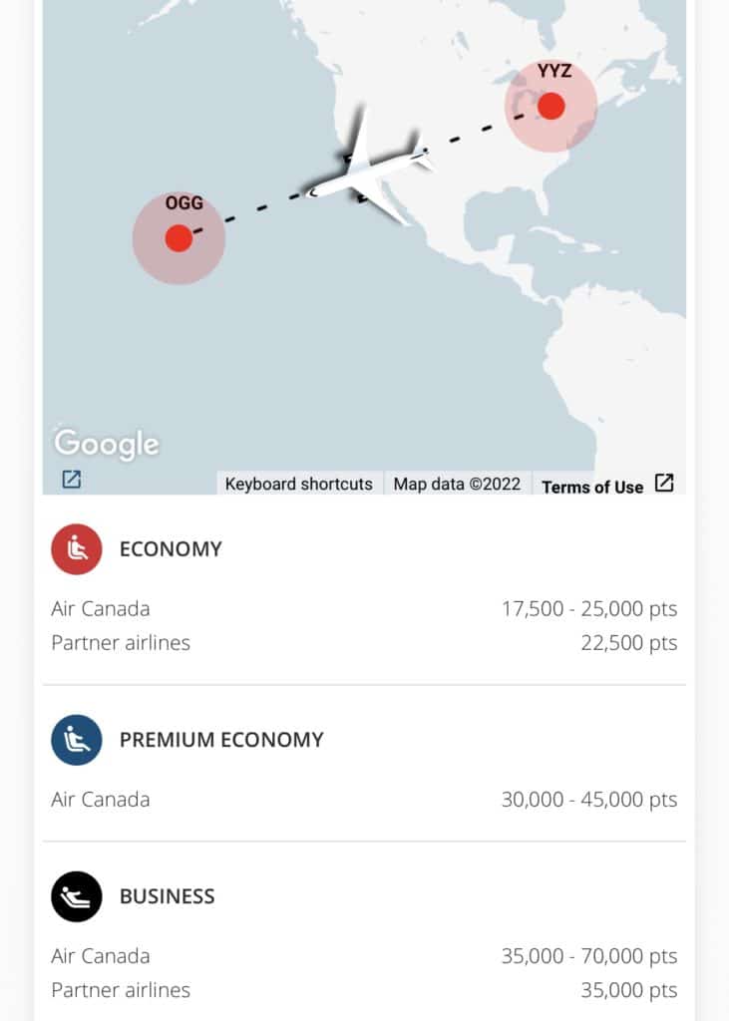Open the map external link icon at bottom-left
The height and width of the screenshot is (1021, 729).
click(71, 480)
